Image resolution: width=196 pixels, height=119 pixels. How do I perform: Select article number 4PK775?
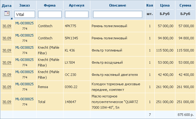(70, 26)
